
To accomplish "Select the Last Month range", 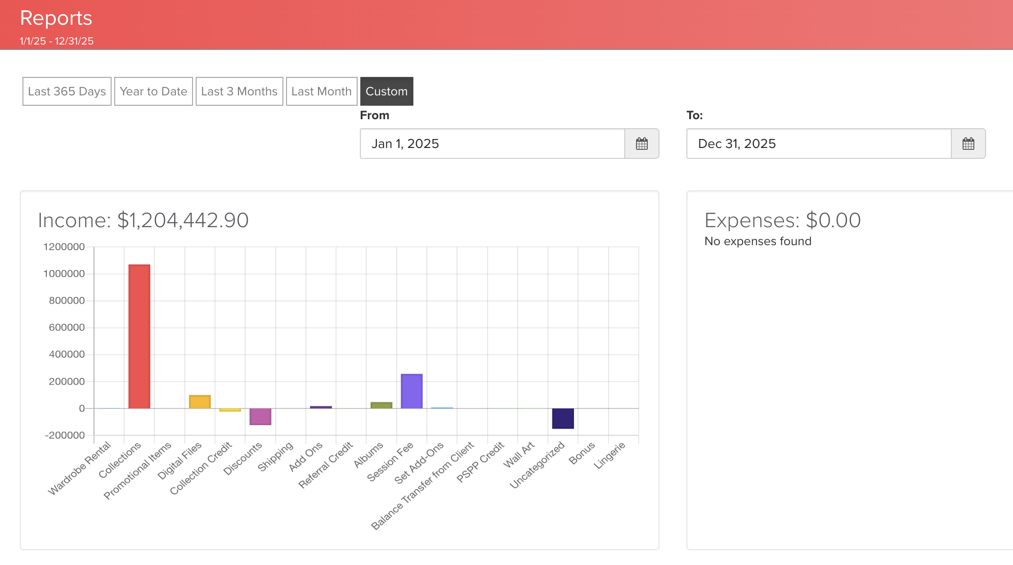I will pyautogui.click(x=322, y=91).
